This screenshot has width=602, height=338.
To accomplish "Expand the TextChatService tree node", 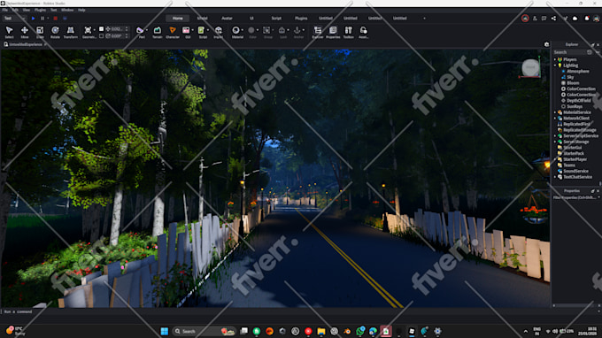I will (555, 177).
